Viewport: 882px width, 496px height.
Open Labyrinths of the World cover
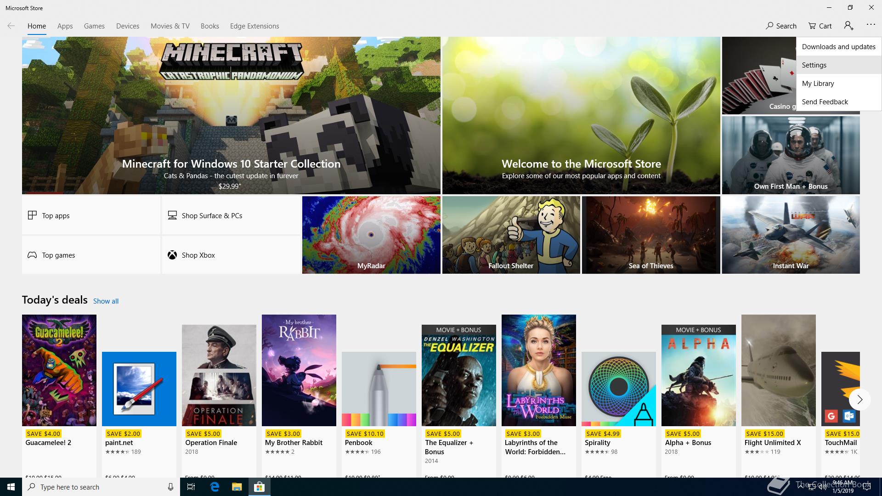click(x=539, y=370)
